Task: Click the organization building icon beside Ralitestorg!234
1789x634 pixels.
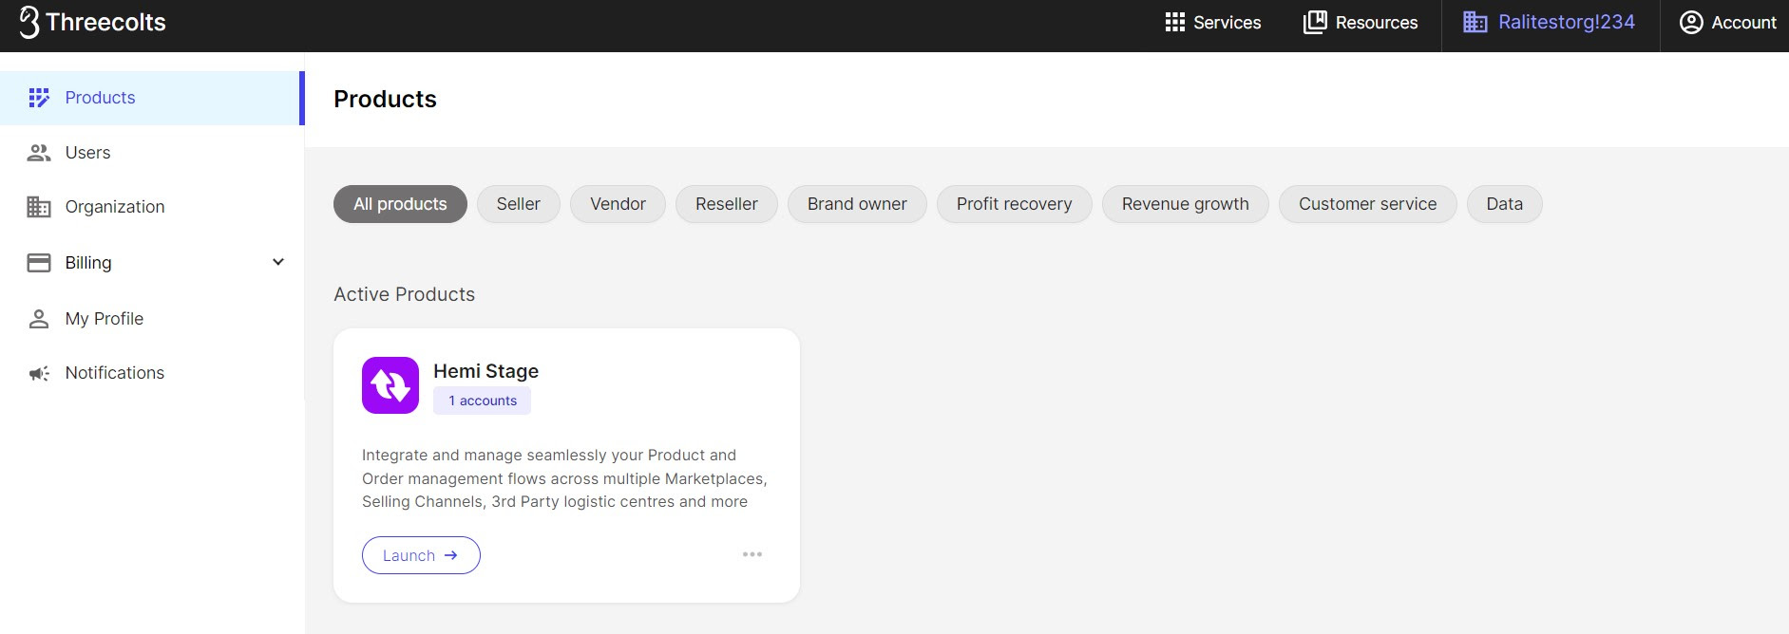Action: pyautogui.click(x=1475, y=22)
